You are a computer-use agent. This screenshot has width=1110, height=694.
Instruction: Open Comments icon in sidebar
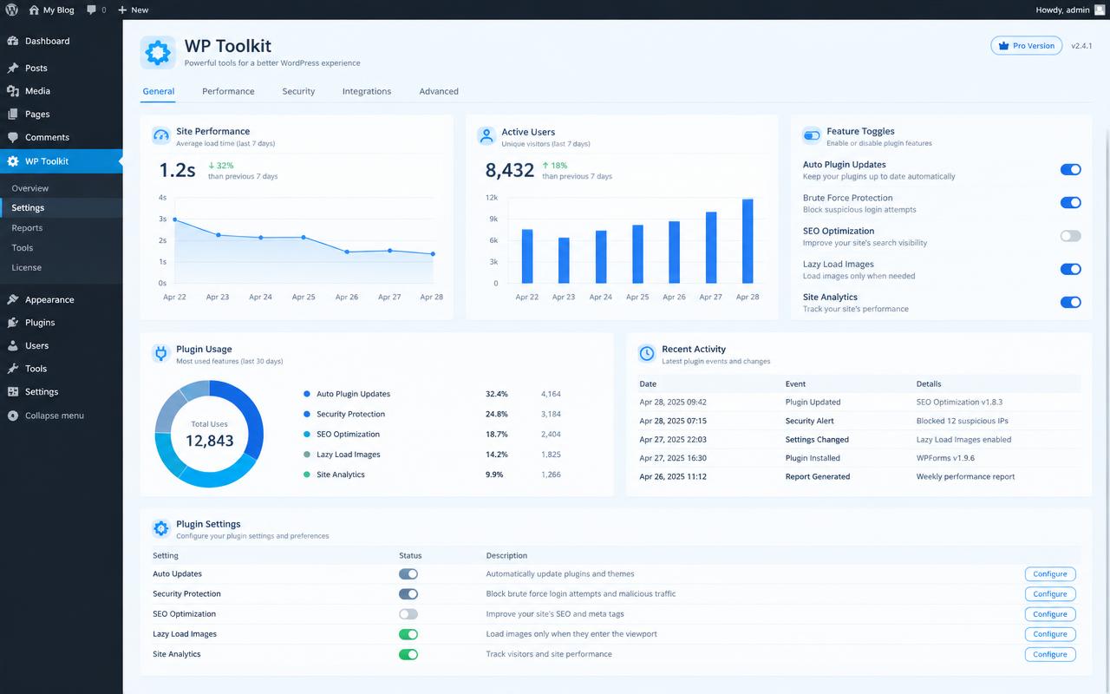pos(13,137)
